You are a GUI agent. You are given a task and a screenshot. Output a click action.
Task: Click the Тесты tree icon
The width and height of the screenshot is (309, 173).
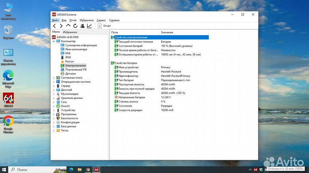click(x=58, y=130)
